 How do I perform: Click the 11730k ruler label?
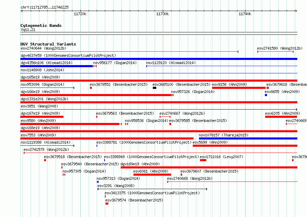click(162, 14)
